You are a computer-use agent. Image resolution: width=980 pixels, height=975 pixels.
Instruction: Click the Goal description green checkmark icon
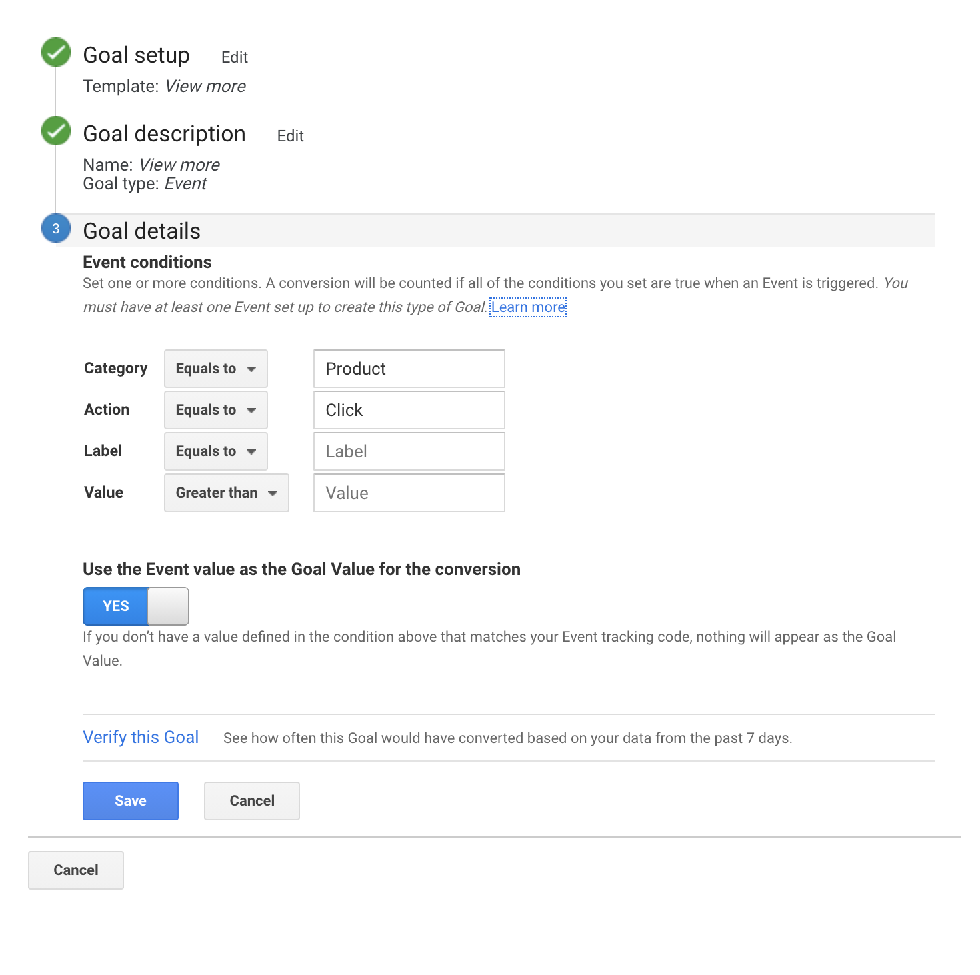tap(56, 131)
